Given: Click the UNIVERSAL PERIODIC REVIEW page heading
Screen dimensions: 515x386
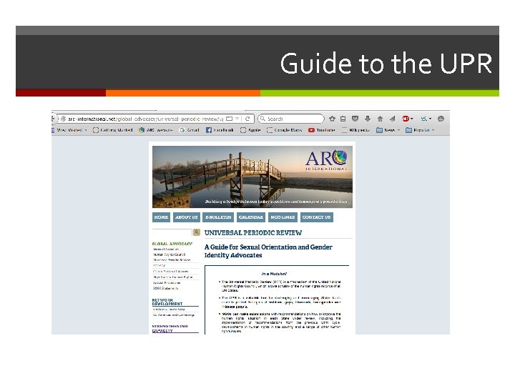Looking at the screenshot, I should 253,233.
